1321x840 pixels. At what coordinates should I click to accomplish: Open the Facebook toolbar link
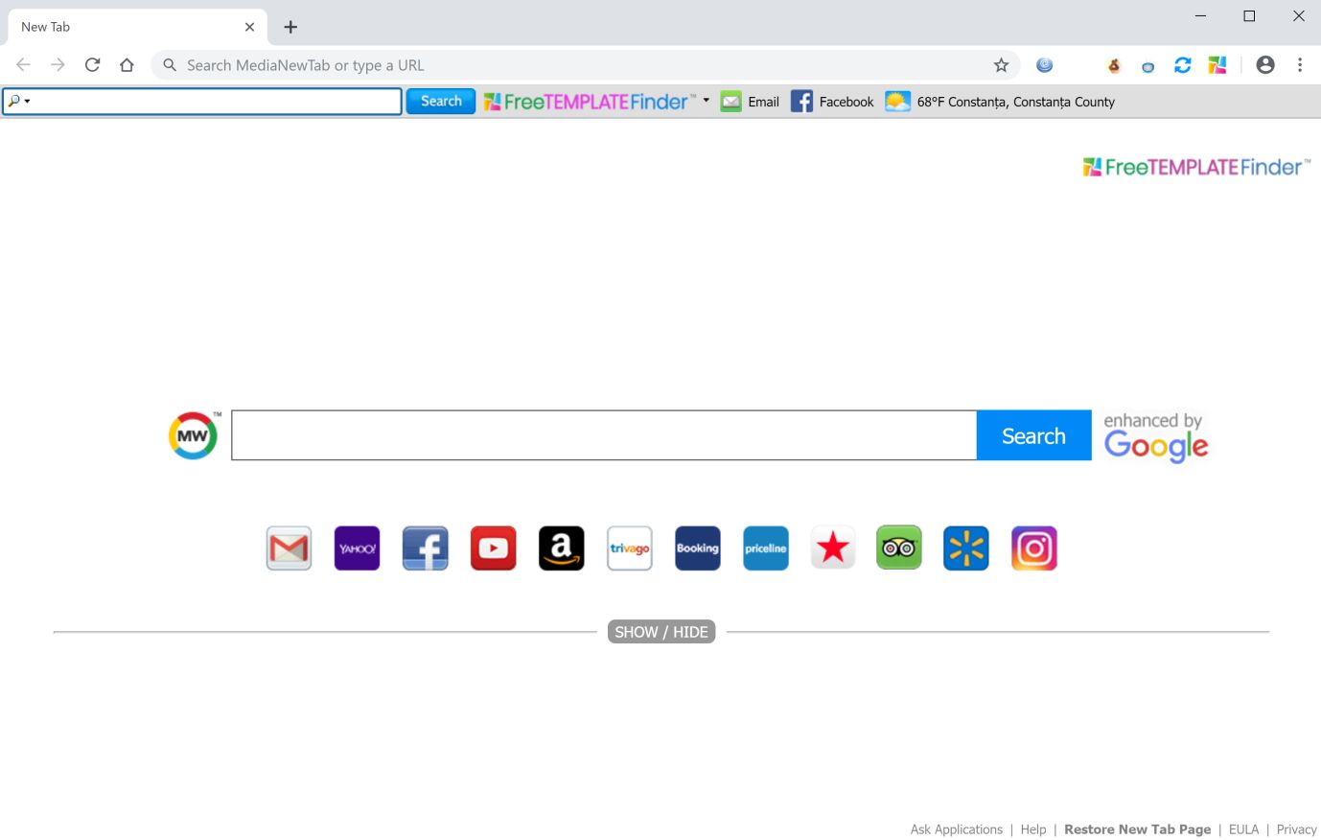pos(832,102)
